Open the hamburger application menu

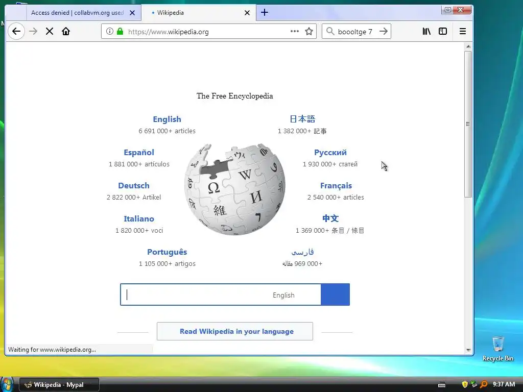click(x=463, y=31)
